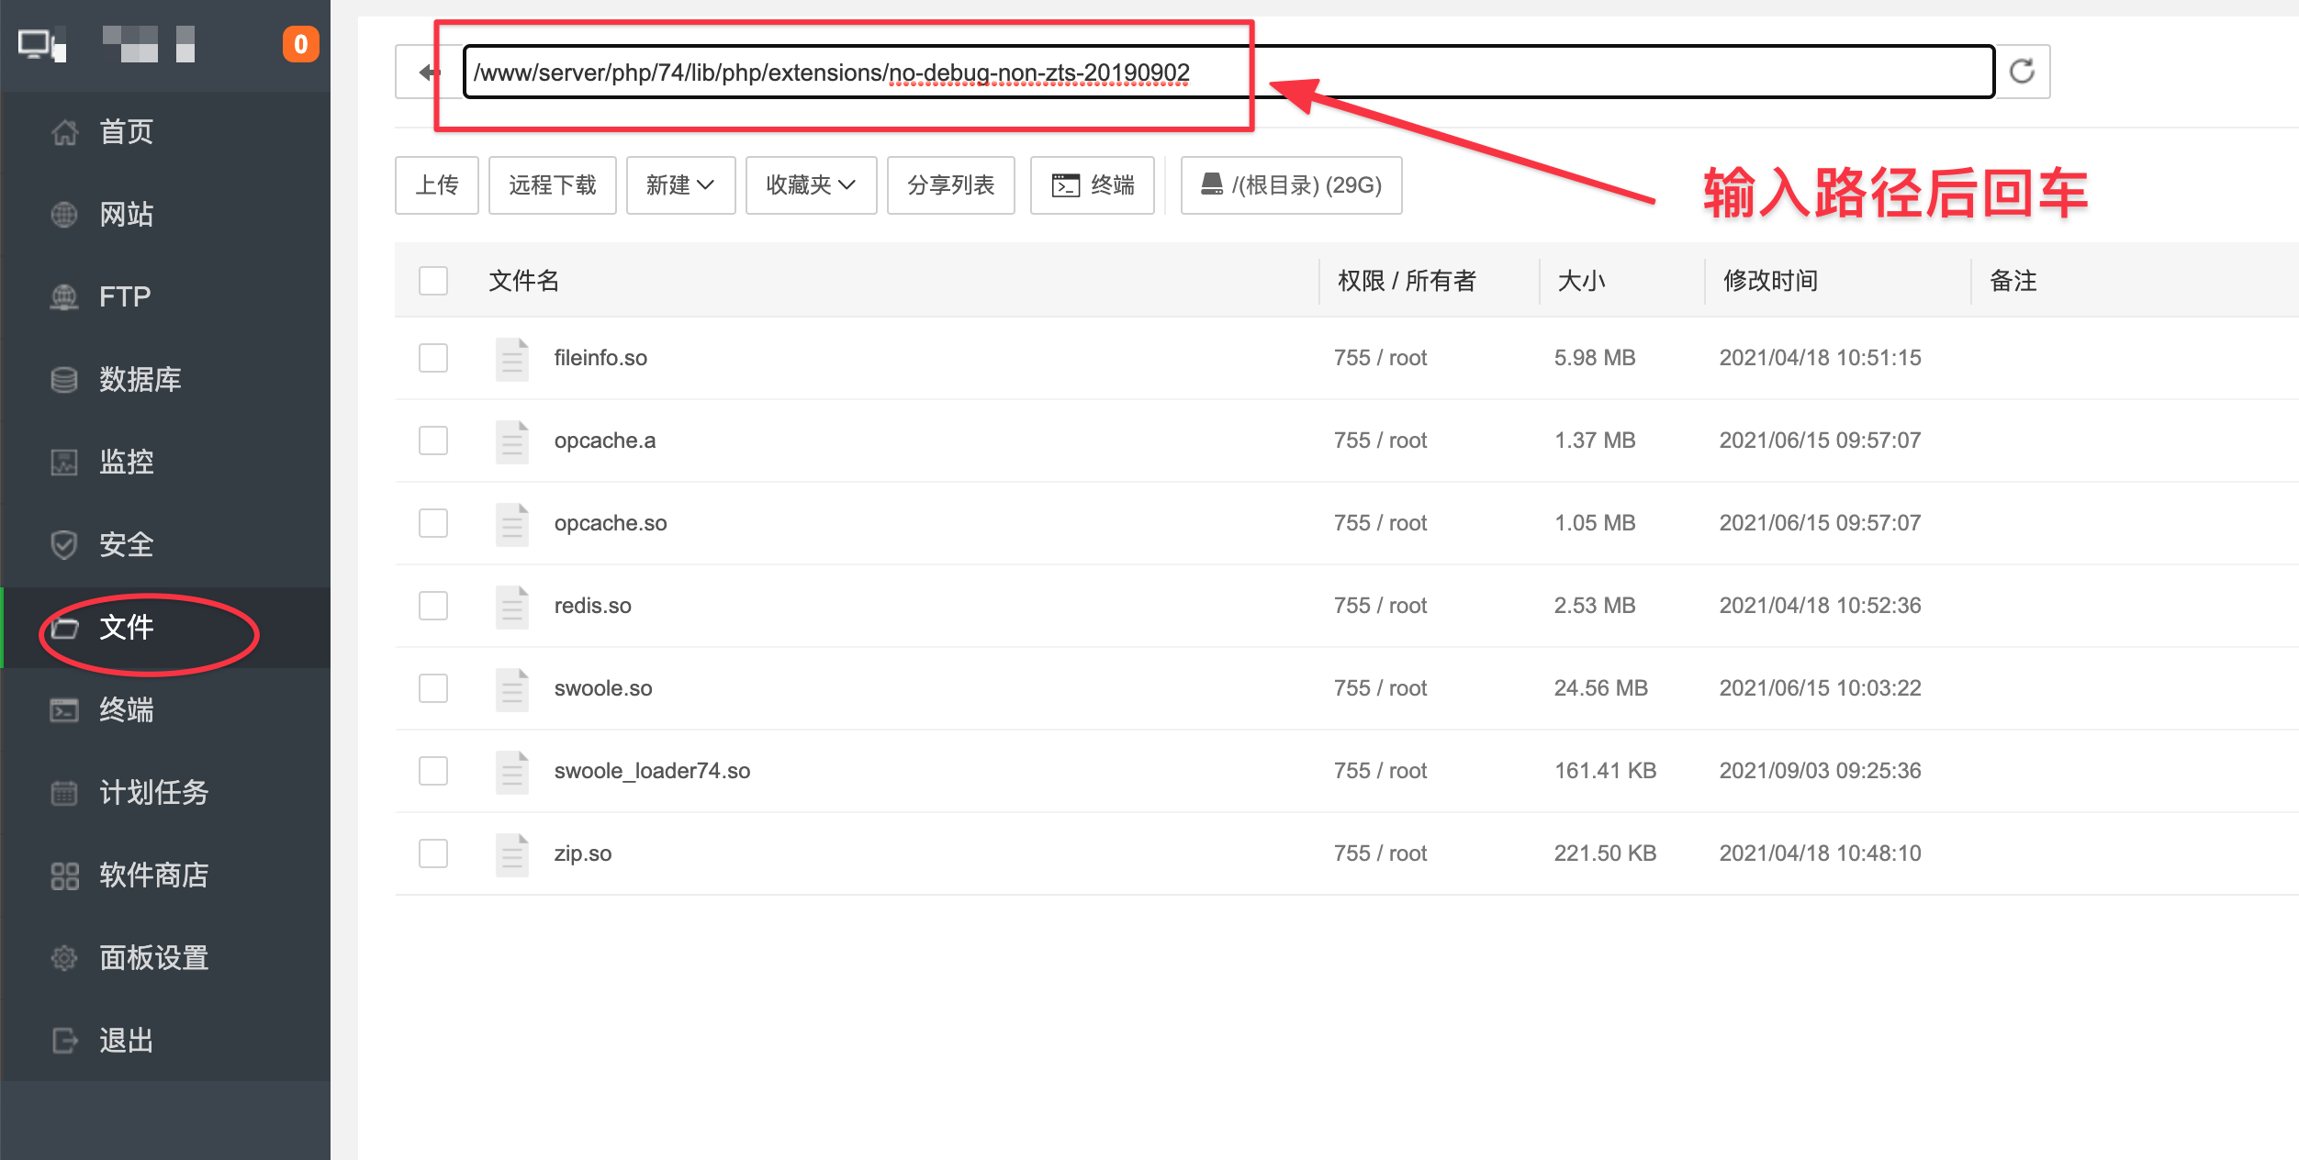The width and height of the screenshot is (2299, 1160).
Task: Tick the checkbox for swoole.so
Action: coord(433,688)
